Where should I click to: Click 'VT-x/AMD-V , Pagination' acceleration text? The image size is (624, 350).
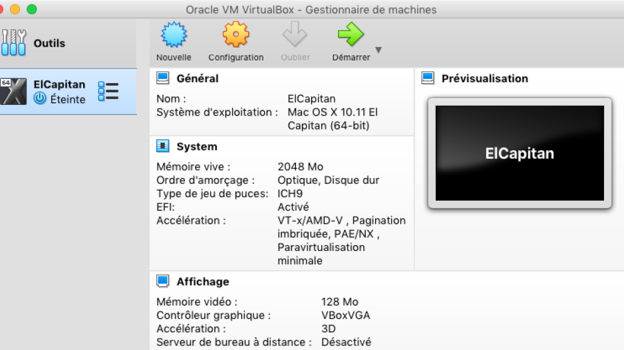coord(341,220)
